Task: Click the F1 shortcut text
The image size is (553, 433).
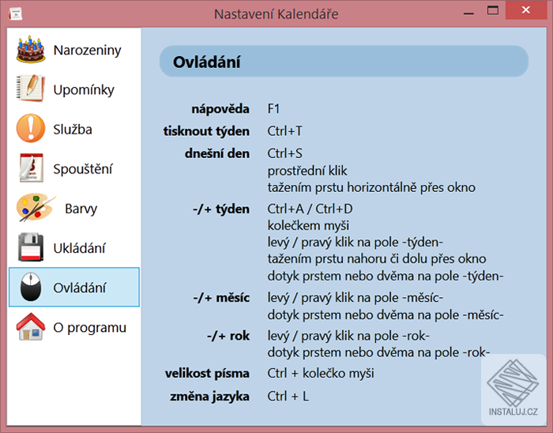Action: click(x=273, y=108)
